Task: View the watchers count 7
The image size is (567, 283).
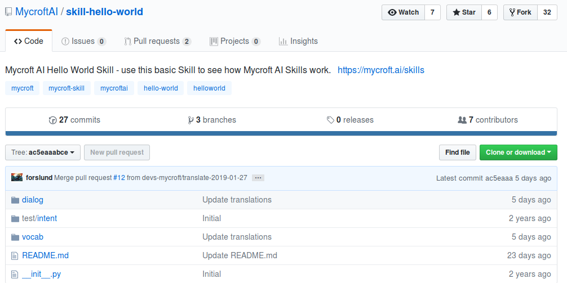Action: point(432,12)
